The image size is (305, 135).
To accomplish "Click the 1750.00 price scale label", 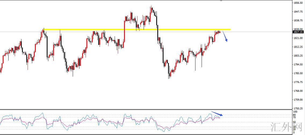I will coord(298,108).
